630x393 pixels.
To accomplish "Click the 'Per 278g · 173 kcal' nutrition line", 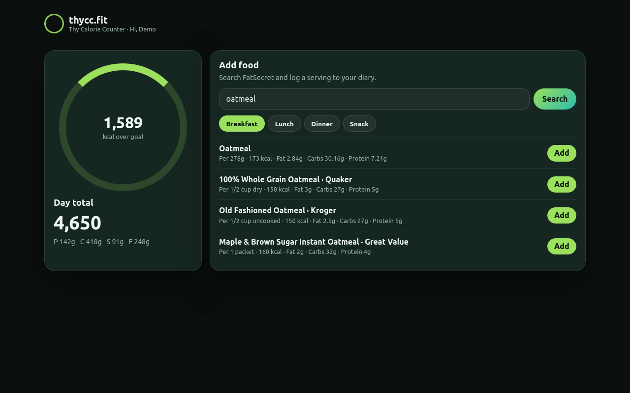I will pyautogui.click(x=303, y=159).
